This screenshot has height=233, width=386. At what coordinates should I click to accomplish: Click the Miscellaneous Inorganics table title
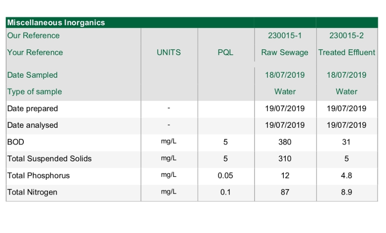56,23
